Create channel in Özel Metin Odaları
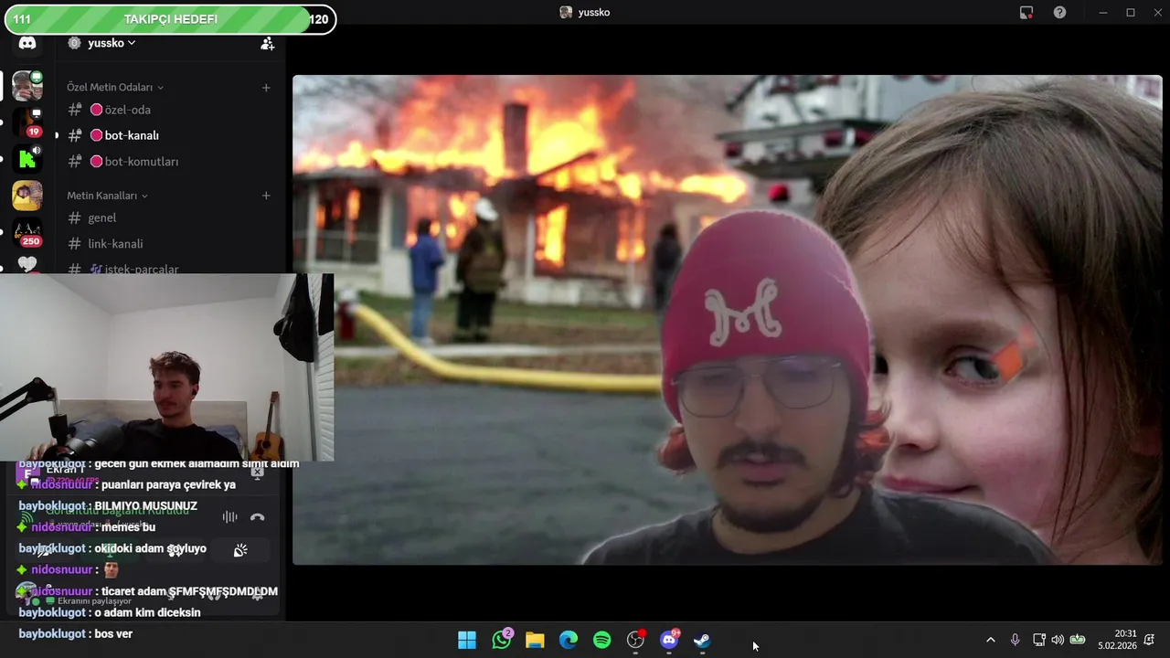 pyautogui.click(x=266, y=88)
